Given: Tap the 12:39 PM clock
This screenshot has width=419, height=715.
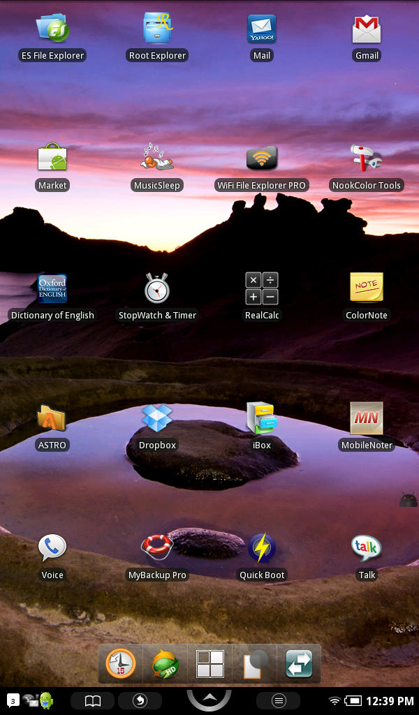Looking at the screenshot, I should click(x=390, y=701).
